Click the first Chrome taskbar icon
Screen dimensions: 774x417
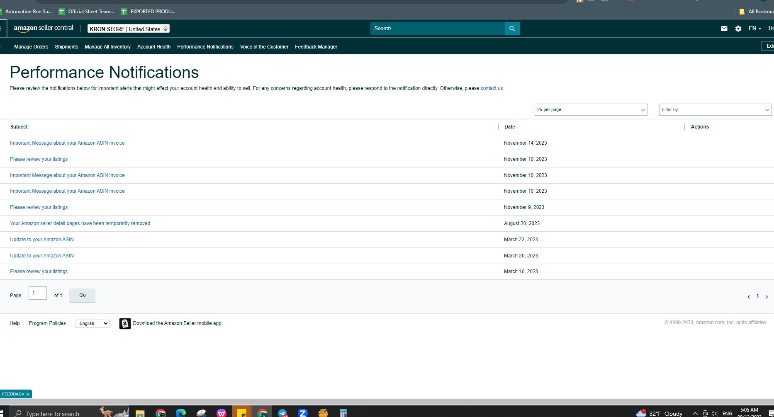tap(161, 413)
